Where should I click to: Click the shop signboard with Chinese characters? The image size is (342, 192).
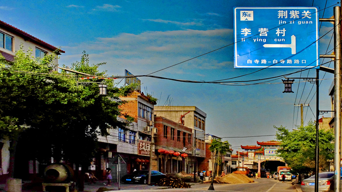click(x=145, y=148)
